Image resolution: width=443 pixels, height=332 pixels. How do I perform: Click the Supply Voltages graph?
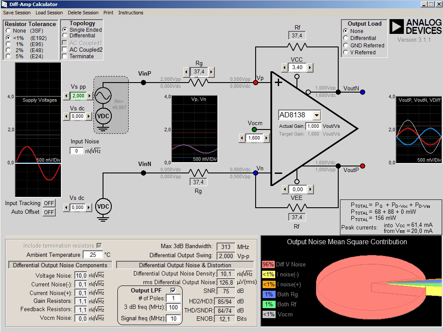(x=38, y=130)
